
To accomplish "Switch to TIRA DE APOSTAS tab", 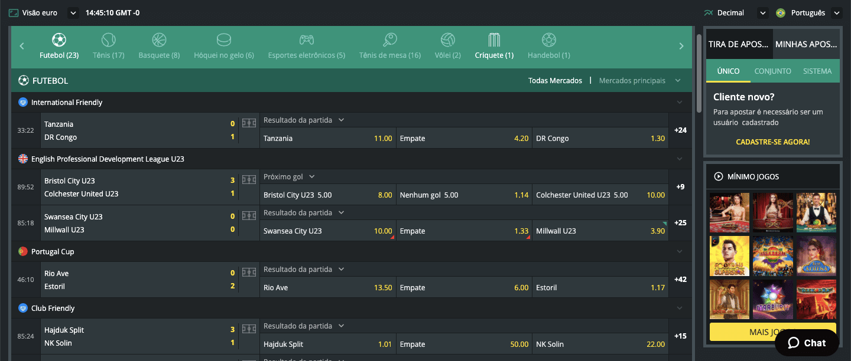I will click(x=739, y=44).
